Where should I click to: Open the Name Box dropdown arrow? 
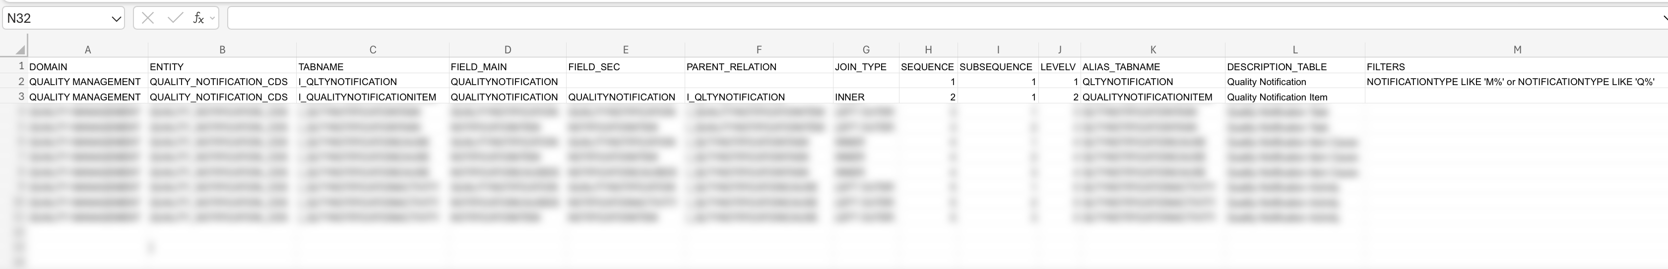point(117,19)
